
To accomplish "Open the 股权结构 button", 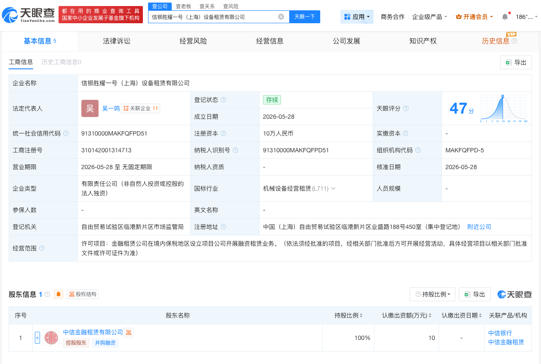I will [83, 294].
